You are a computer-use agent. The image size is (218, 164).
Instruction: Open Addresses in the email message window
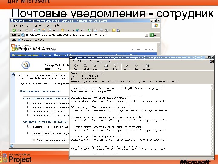click(147, 67)
